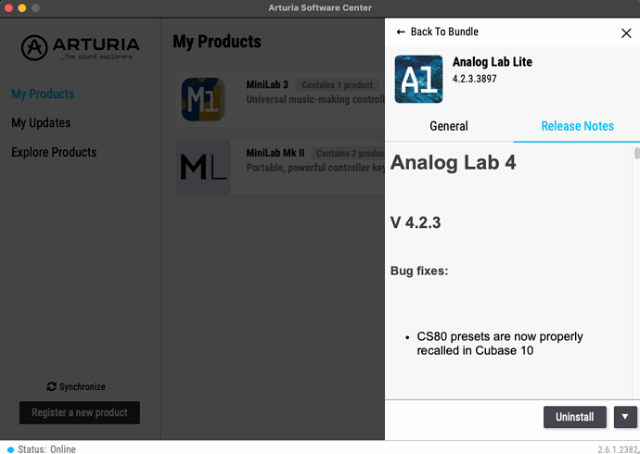Viewport: 640px width, 454px height.
Task: Click the MiniLab 3 product icon
Action: tap(203, 99)
